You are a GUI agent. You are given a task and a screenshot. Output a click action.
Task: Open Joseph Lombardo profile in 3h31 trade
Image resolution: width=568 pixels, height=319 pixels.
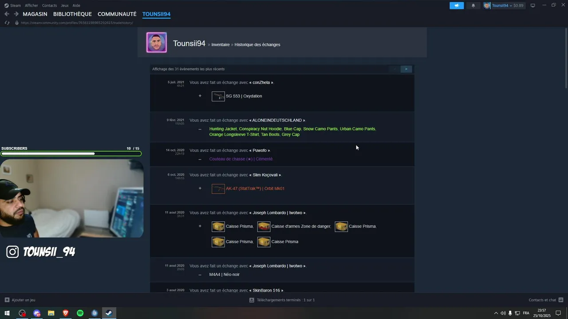[x=277, y=213]
